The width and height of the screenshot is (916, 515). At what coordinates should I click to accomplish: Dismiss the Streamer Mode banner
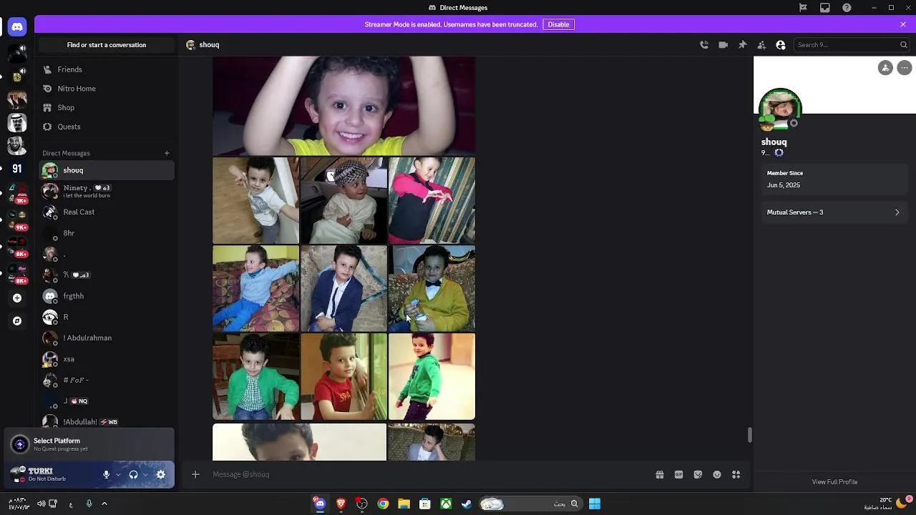[x=903, y=24]
